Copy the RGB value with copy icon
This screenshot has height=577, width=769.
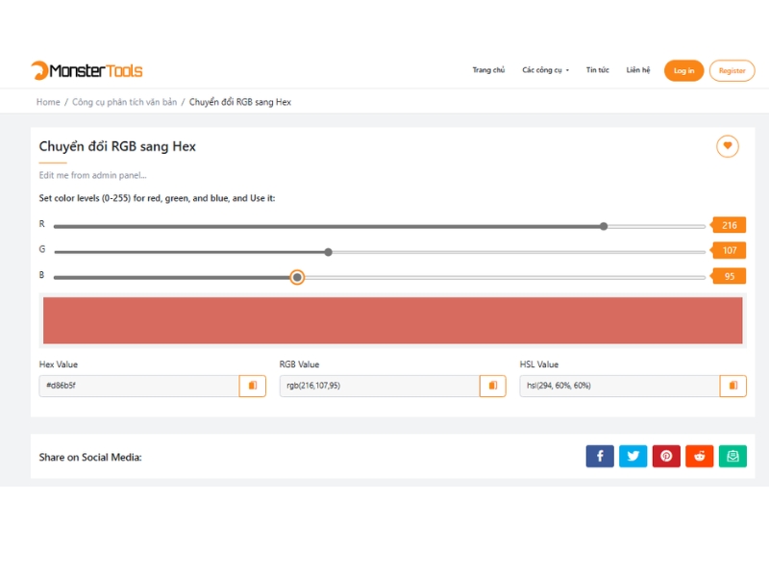tap(493, 386)
